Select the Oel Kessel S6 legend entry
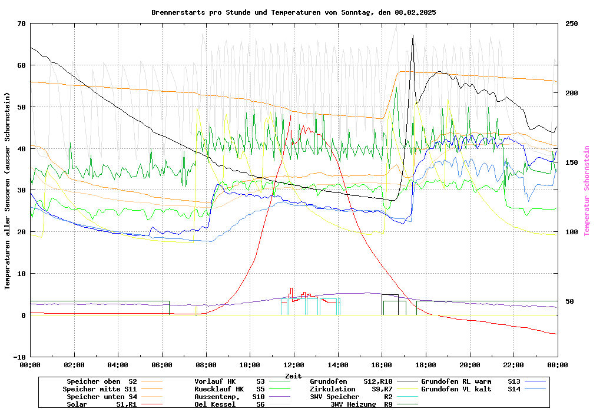Image resolution: width=603 pixels, height=412 pixels. coord(229,404)
